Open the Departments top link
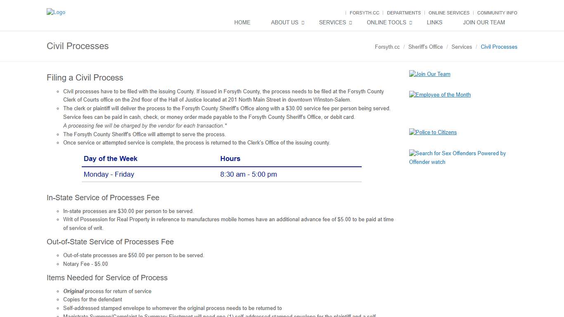Viewport: 564px width, 317px height. (403, 13)
